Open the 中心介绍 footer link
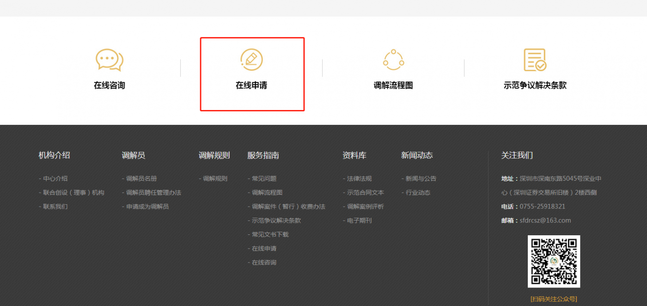647x306 pixels. click(x=53, y=178)
